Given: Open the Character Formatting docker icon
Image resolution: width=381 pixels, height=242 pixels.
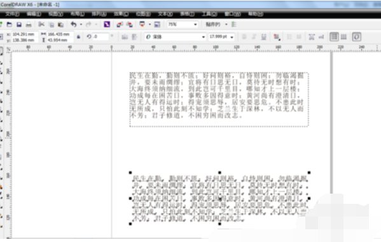Looking at the screenshot, I should coord(312,37).
